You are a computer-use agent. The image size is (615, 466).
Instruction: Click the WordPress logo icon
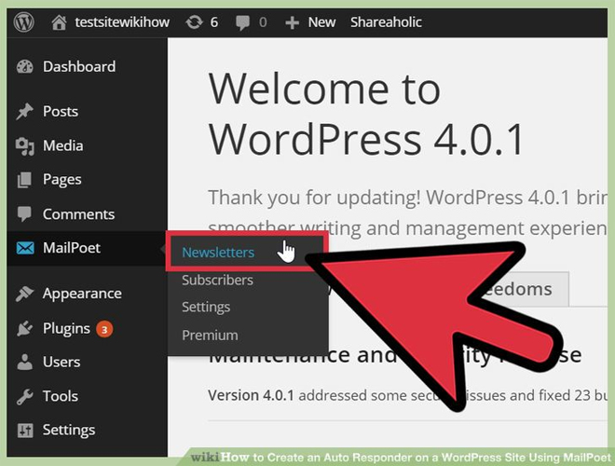24,22
